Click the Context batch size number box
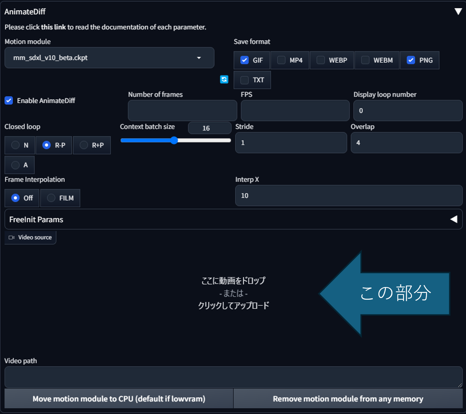 (209, 128)
